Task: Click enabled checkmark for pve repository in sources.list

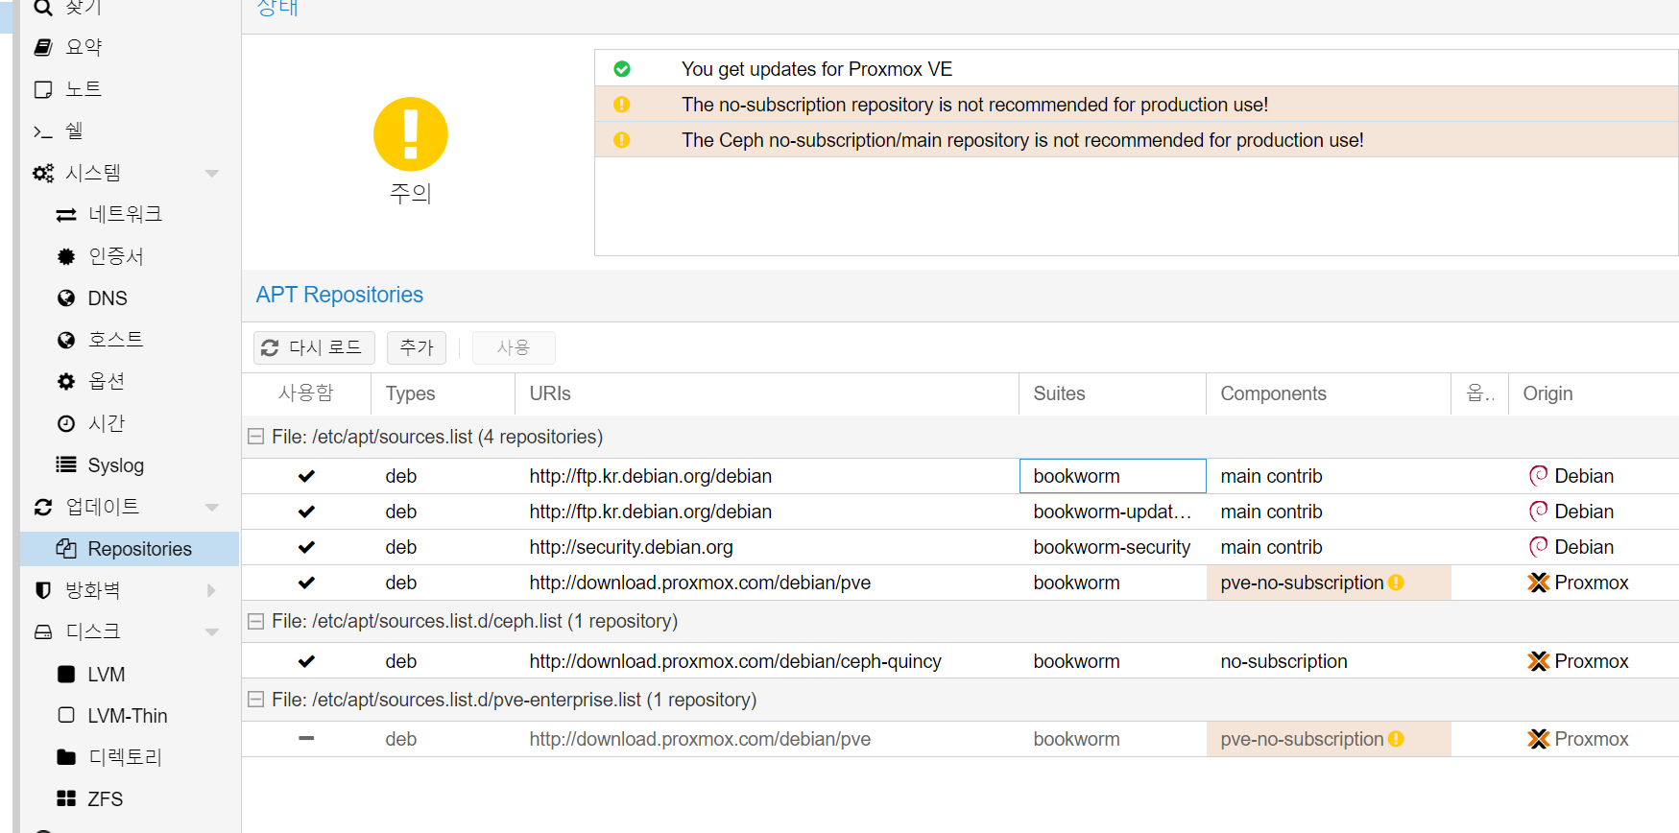Action: tap(306, 583)
